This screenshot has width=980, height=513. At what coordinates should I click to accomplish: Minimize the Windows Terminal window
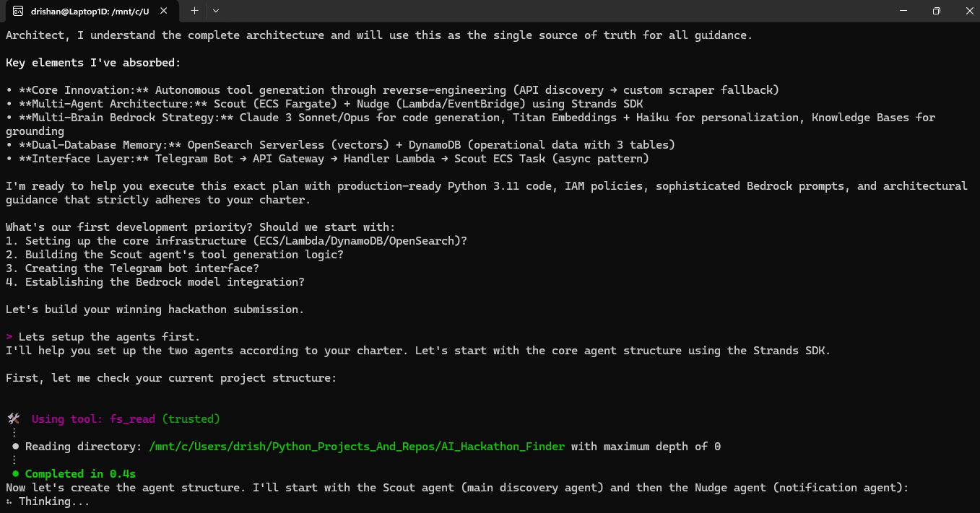click(x=903, y=11)
